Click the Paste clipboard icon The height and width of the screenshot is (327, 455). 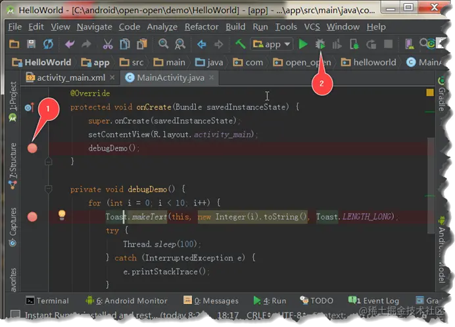(x=142, y=44)
